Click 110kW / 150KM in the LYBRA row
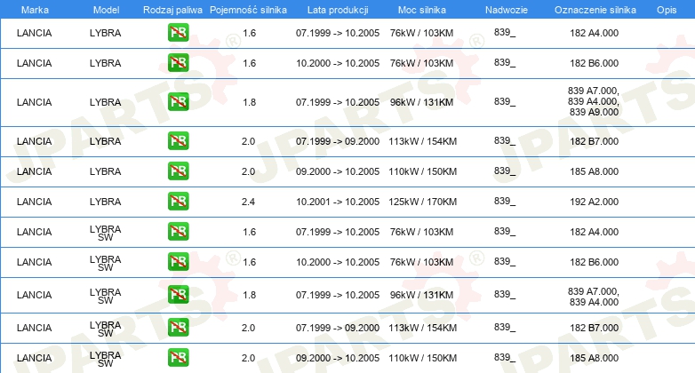Viewport: 695px width, 373px height. click(x=422, y=171)
